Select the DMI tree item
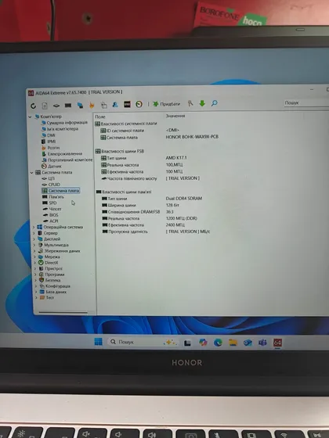The image size is (329, 438). 49,135
